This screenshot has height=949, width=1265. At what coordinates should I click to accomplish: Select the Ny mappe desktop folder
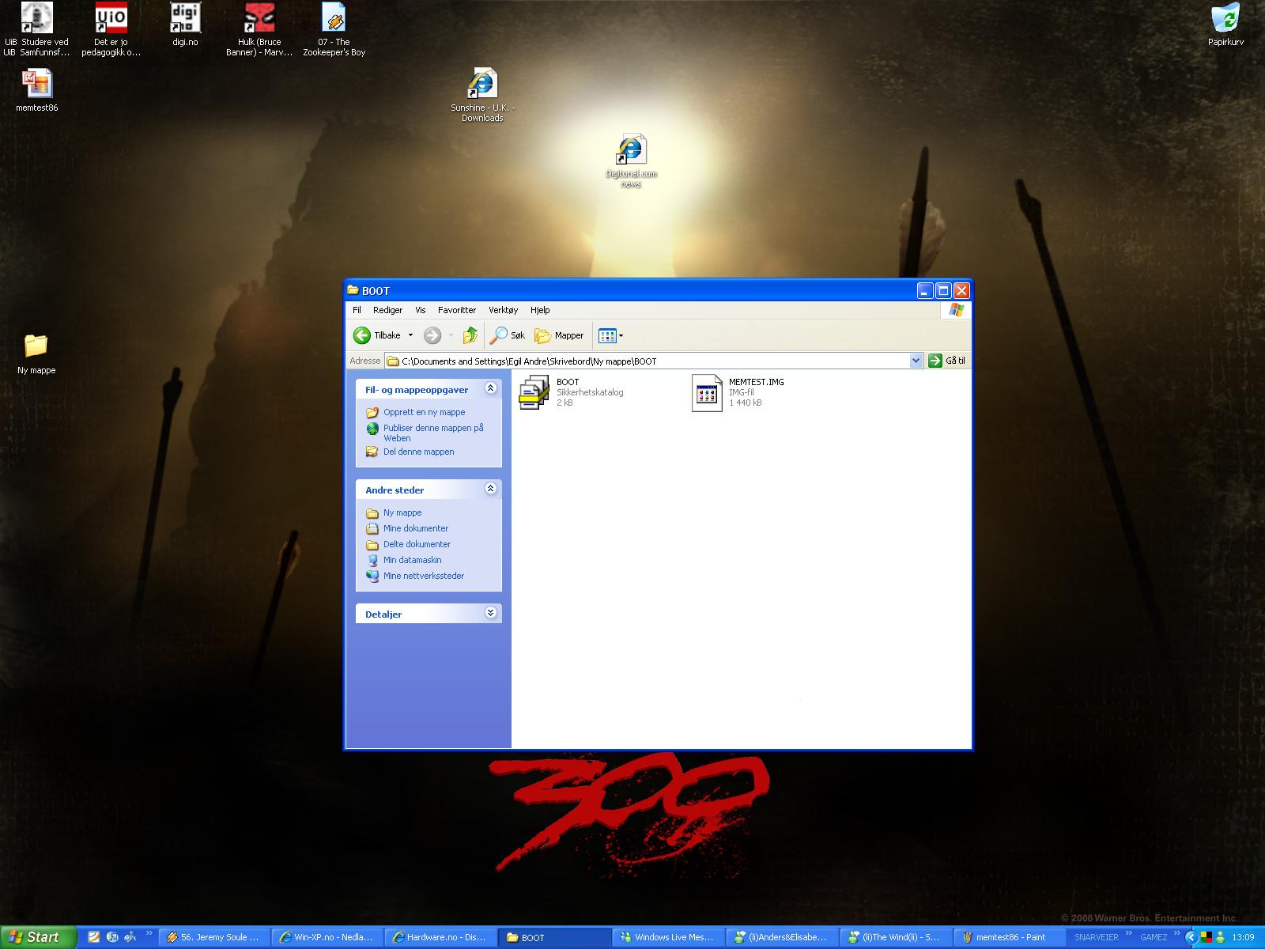click(36, 353)
